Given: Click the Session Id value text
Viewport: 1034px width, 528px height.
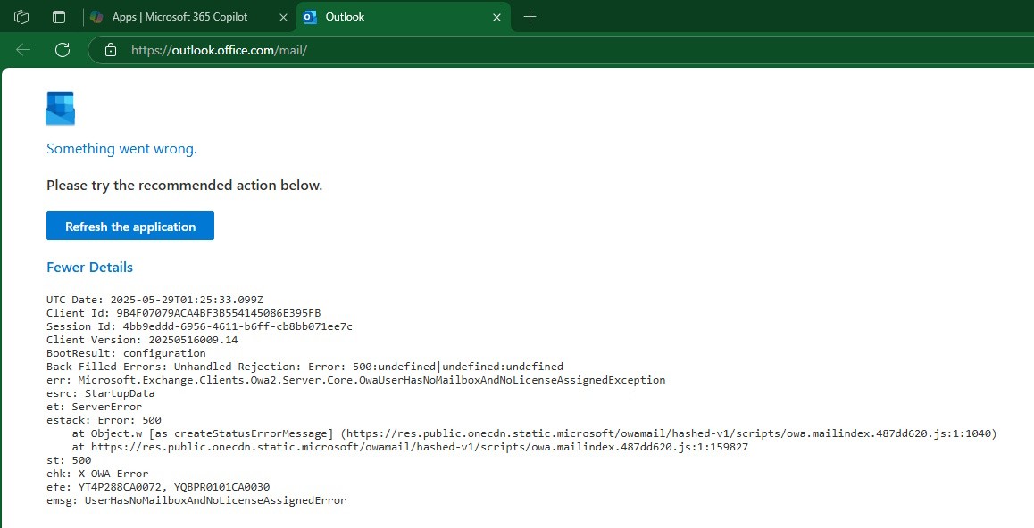Looking at the screenshot, I should pos(234,326).
